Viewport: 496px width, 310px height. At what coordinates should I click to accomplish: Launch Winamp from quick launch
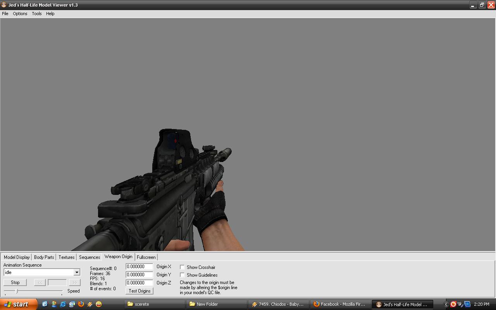(x=90, y=304)
